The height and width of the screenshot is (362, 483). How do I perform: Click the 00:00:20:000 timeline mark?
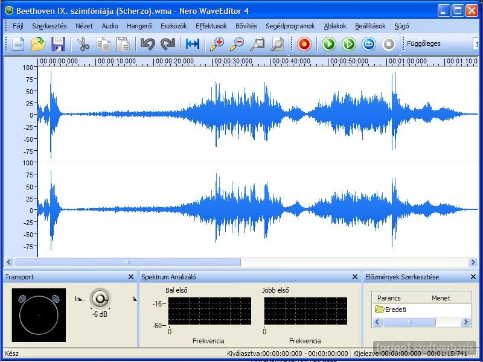[174, 61]
